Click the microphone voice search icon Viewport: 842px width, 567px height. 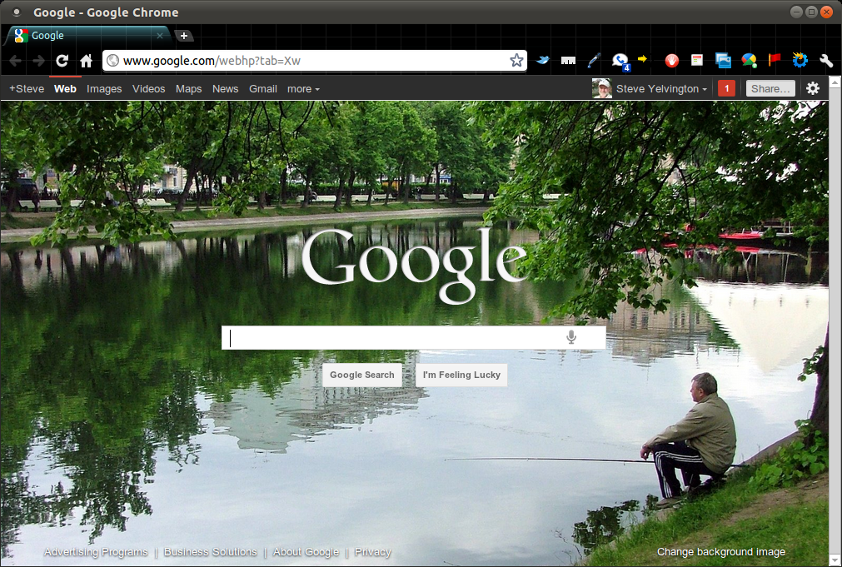tap(571, 337)
